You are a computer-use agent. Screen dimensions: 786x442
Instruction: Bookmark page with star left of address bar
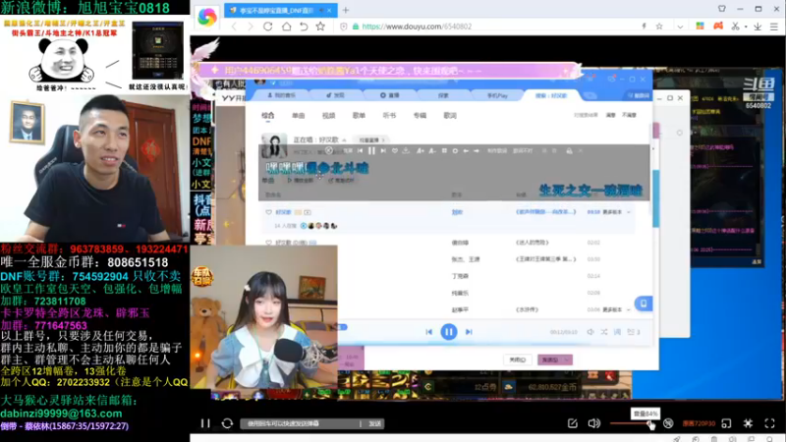pyautogui.click(x=320, y=27)
